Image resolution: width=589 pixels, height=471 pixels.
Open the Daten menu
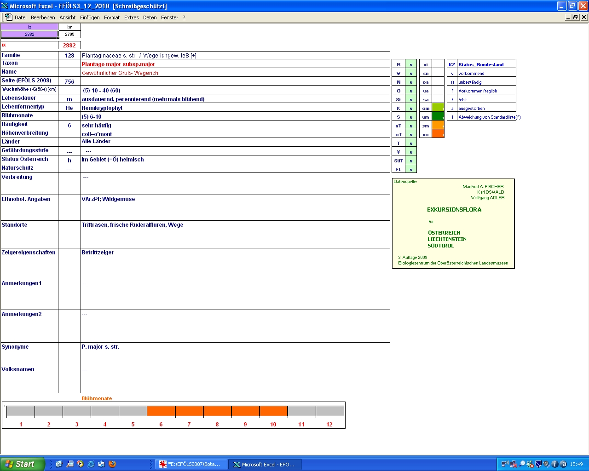150,17
